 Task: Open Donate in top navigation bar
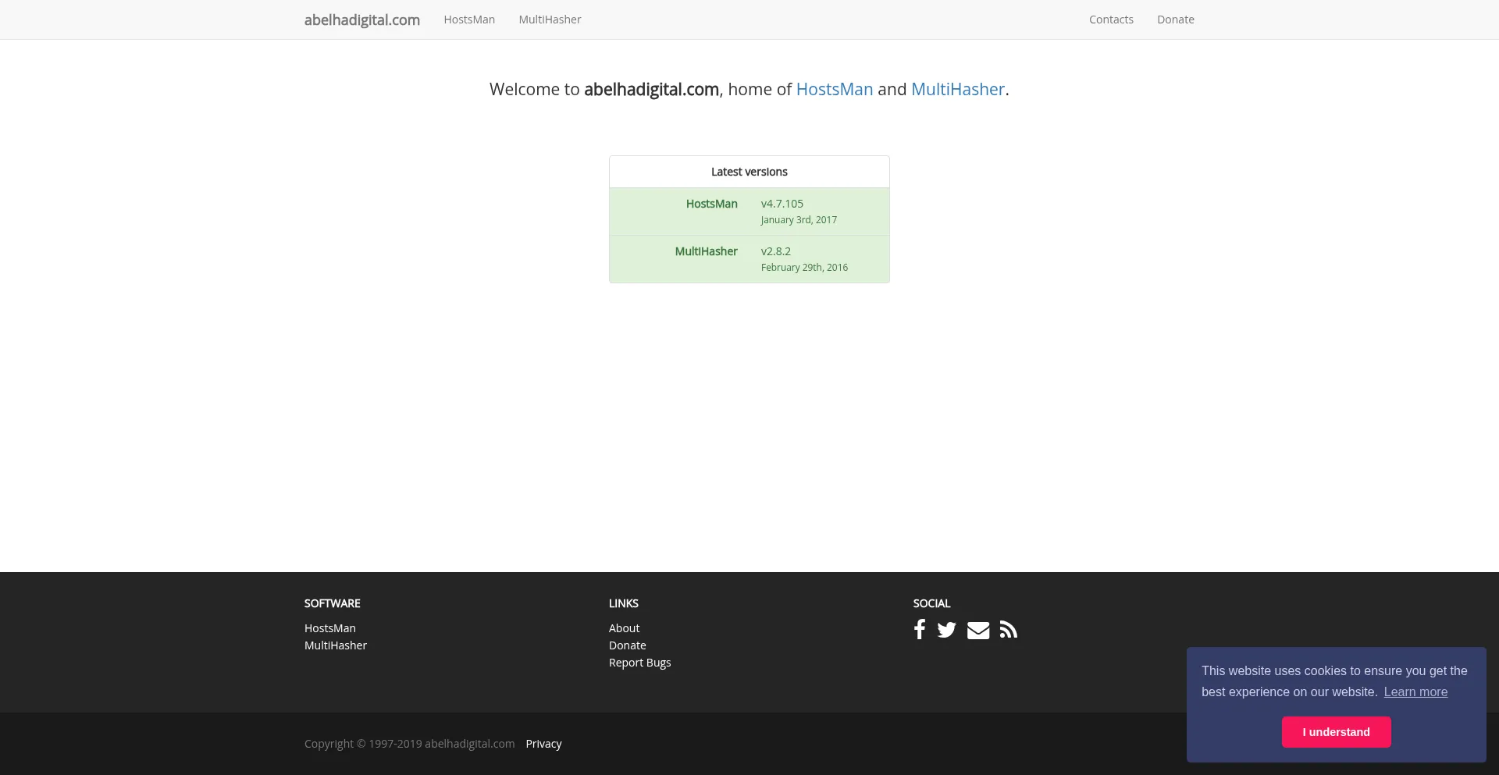[x=1176, y=20]
